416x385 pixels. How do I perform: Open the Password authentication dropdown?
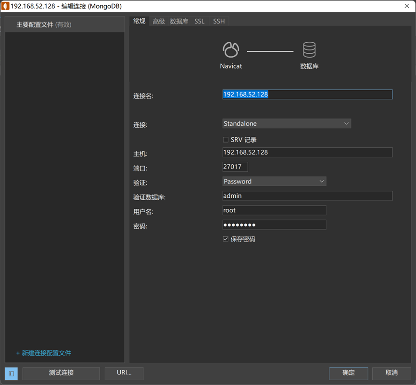[x=274, y=181]
